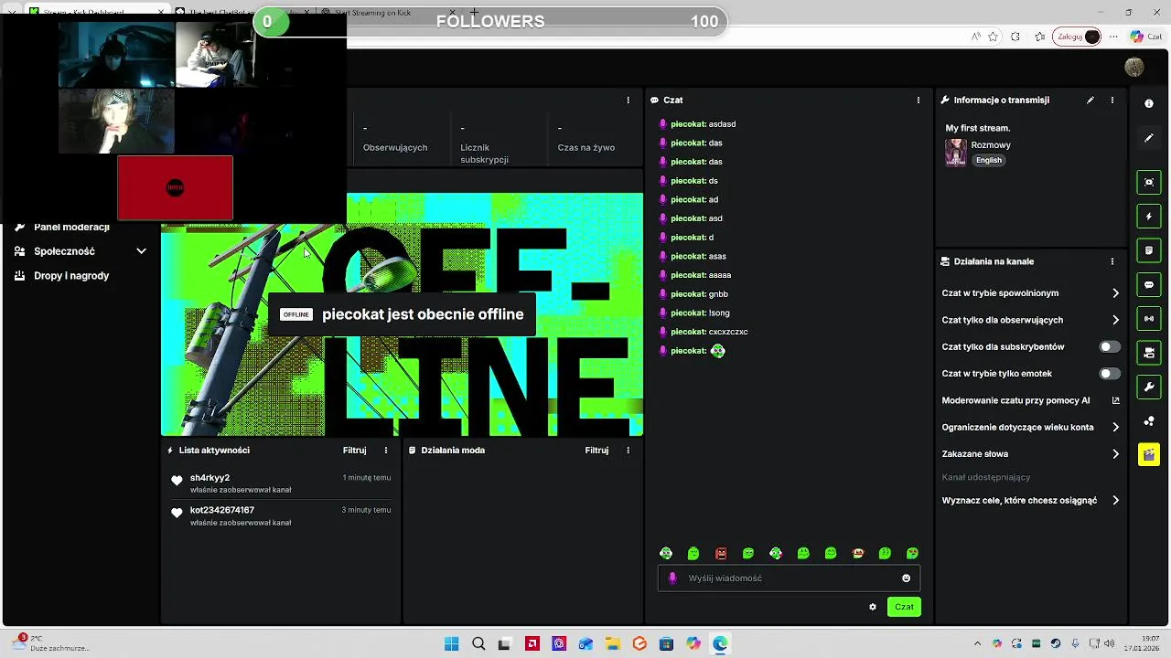
Task: Click kot2342674167 in activity list
Action: tap(222, 510)
